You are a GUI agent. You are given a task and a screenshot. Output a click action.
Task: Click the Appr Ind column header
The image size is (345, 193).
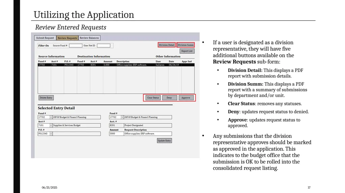point(187,61)
